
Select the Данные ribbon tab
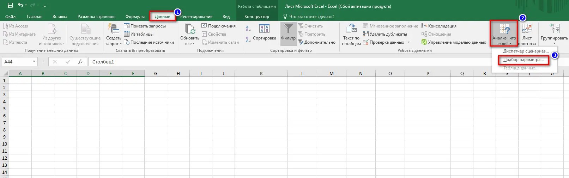[x=163, y=17]
